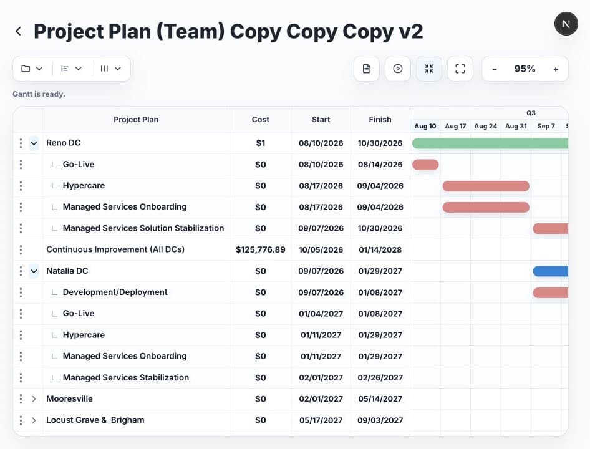590x449 pixels.
Task: Enter fullscreen with the expand icon
Action: 460,69
